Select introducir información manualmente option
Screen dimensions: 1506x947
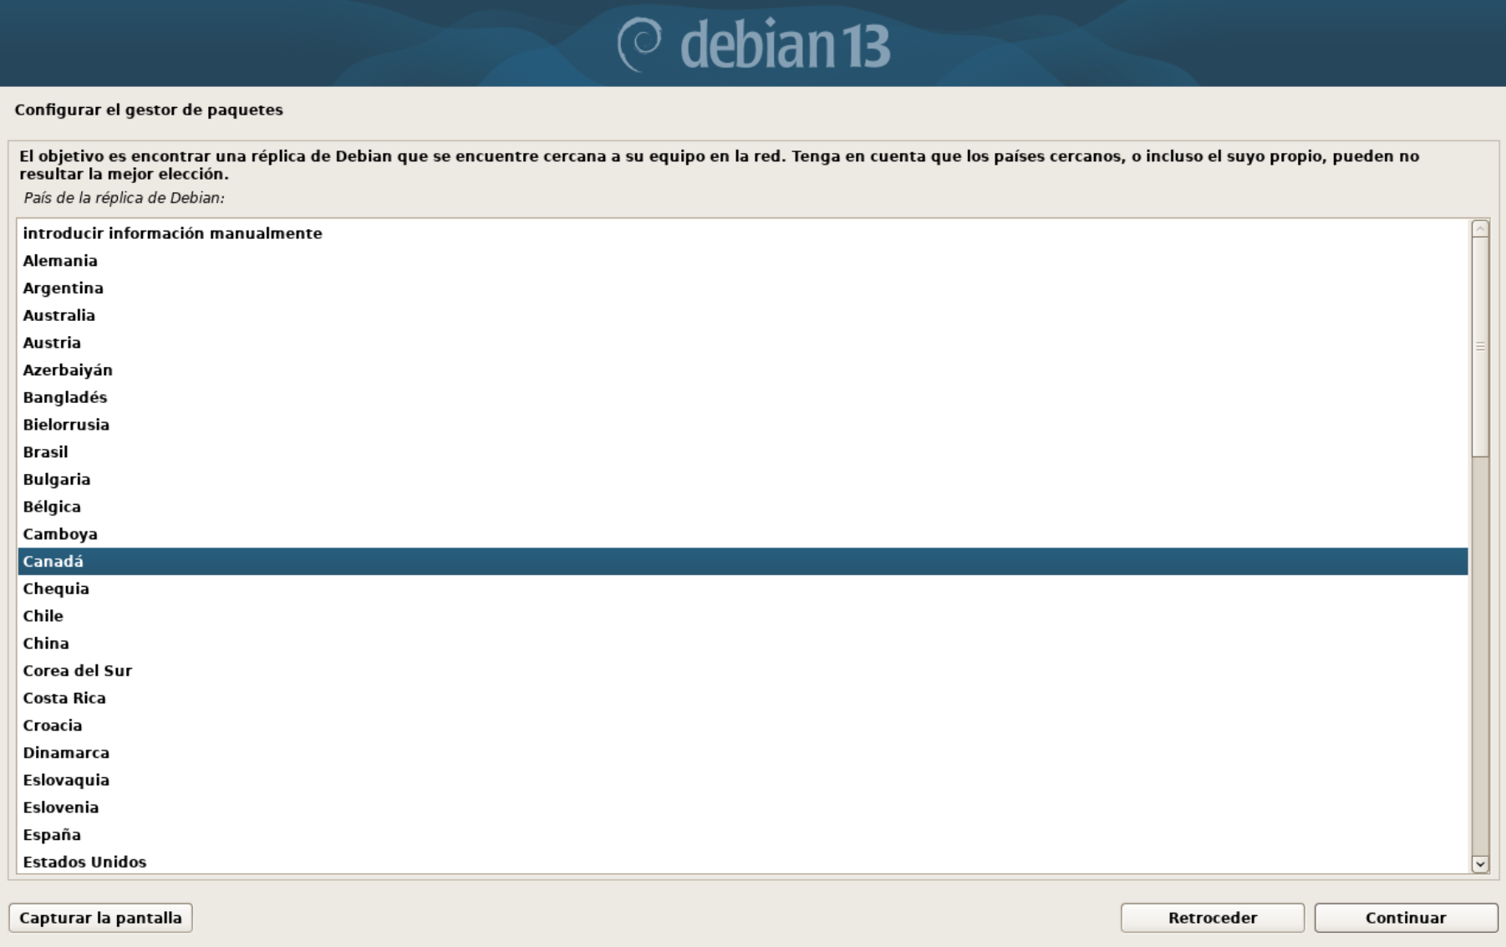(x=743, y=233)
